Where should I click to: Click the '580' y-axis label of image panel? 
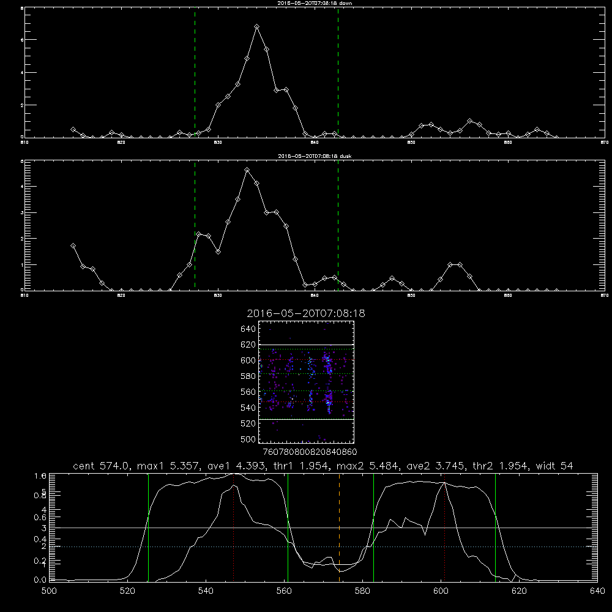click(248, 376)
